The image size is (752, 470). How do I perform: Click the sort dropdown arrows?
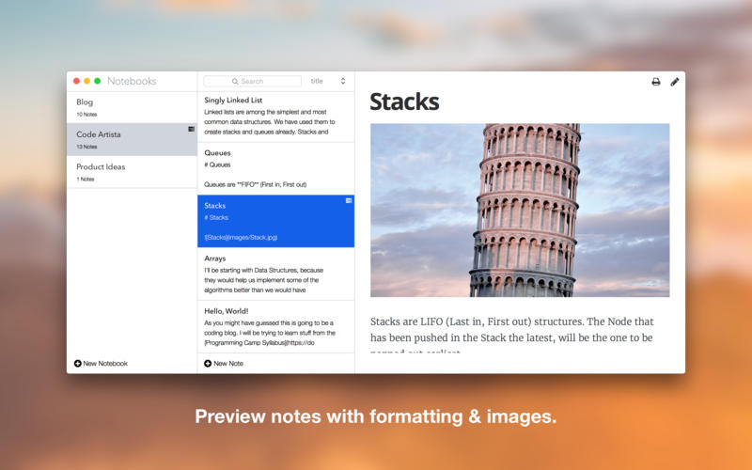(343, 81)
